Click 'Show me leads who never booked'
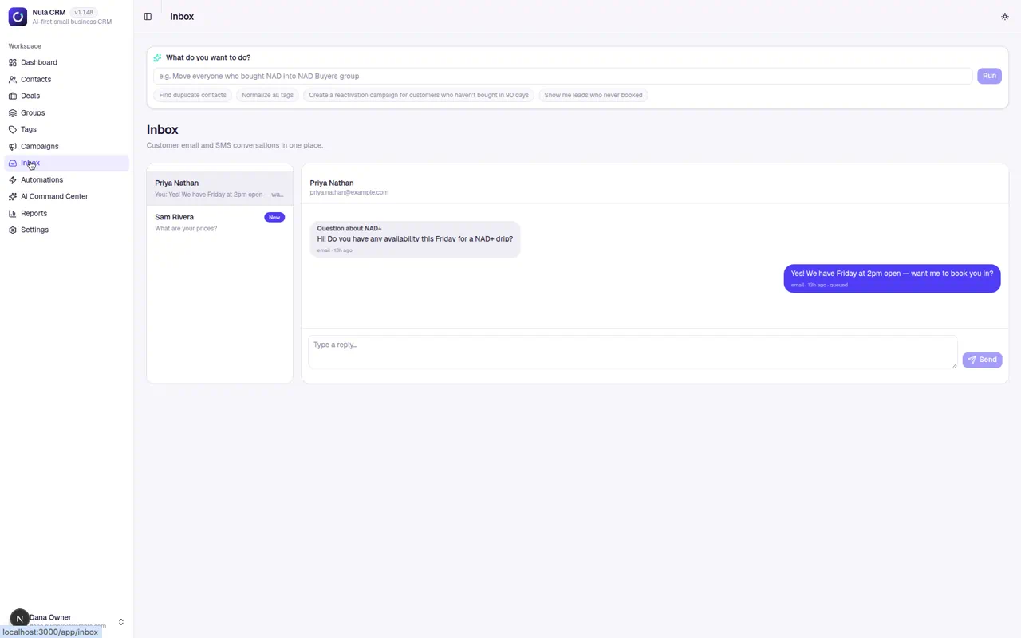This screenshot has height=638, width=1021. click(x=593, y=95)
